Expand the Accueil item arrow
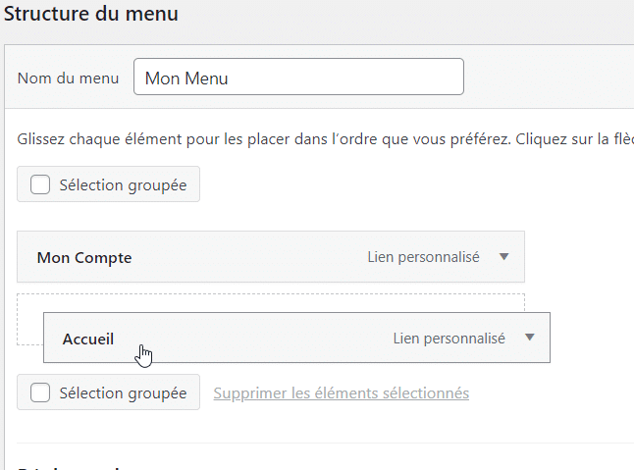 coord(530,338)
